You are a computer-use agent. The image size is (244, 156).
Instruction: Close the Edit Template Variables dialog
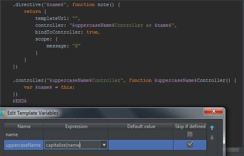tap(213, 111)
